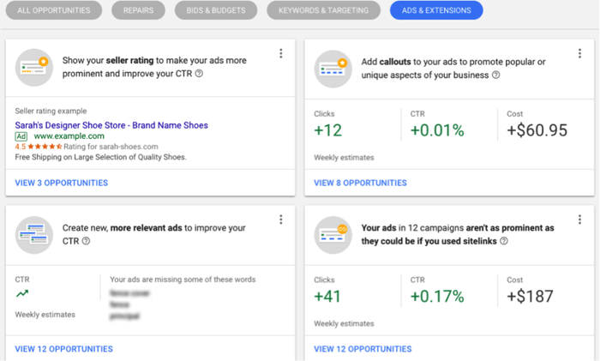The image size is (600, 361).
Task: Open the ALL OPPORTUNITIES tab
Action: click(53, 10)
